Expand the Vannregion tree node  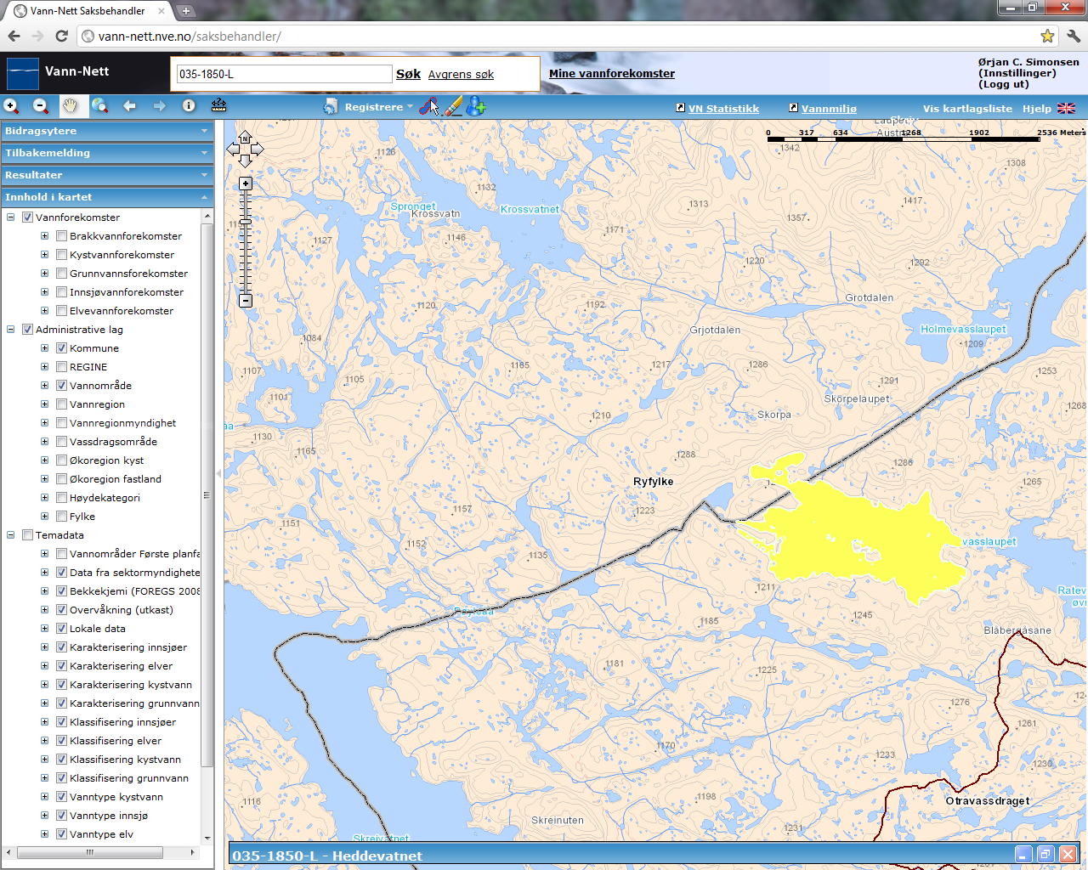click(x=45, y=404)
